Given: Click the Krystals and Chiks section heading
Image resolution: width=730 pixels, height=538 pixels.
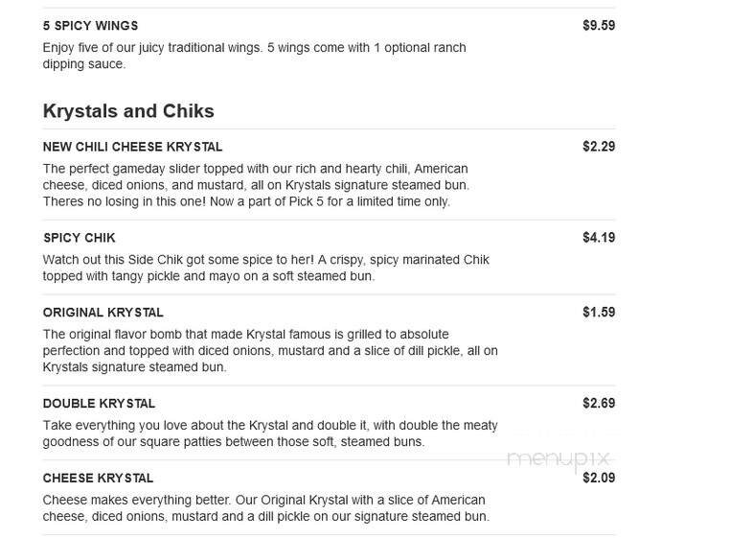Looking at the screenshot, I should pyautogui.click(x=128, y=111).
